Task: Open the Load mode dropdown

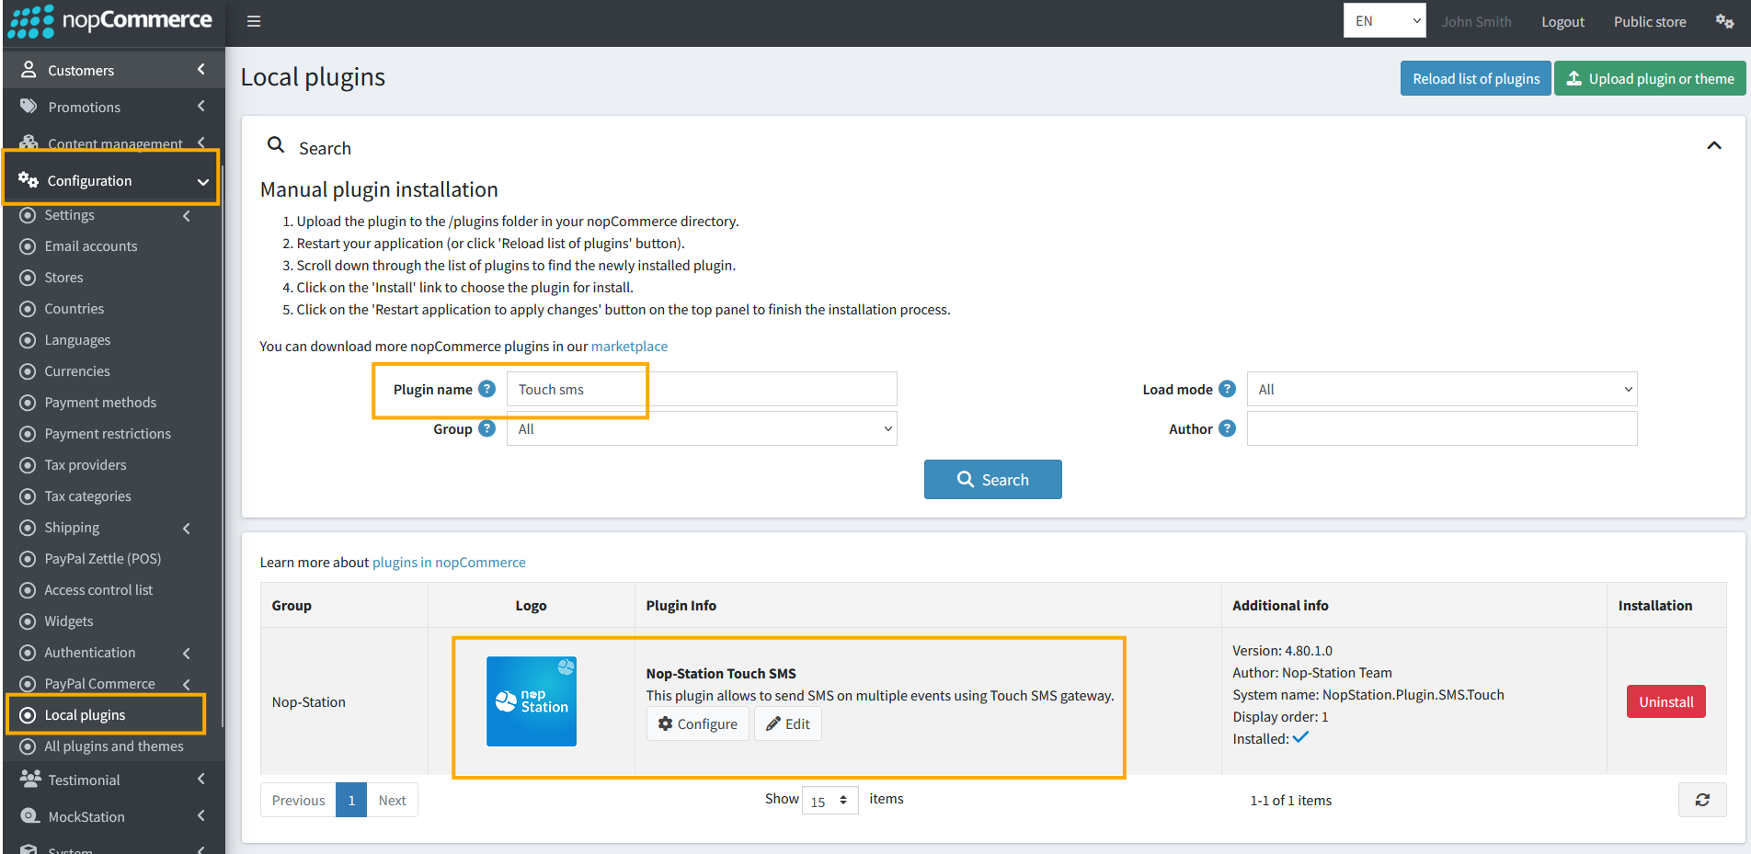Action: [x=1442, y=389]
